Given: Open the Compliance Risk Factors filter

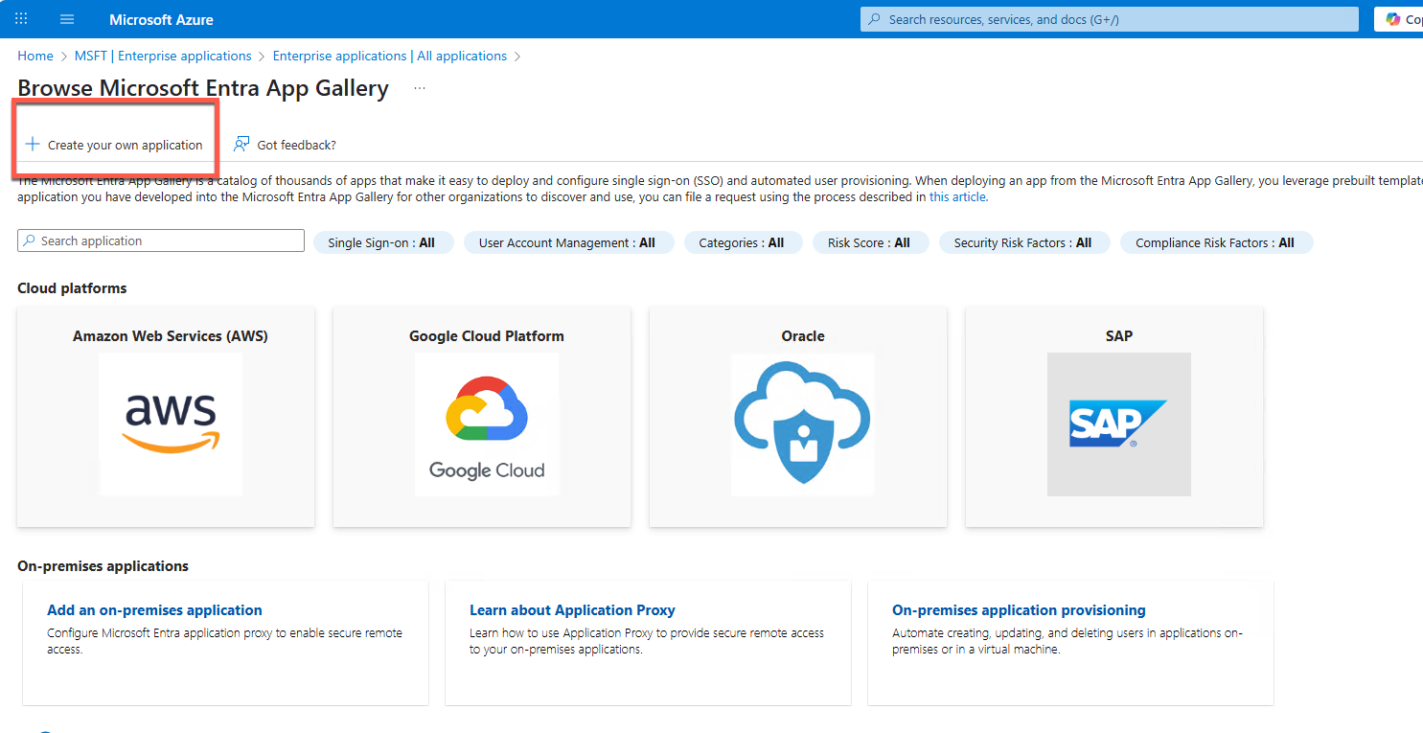Looking at the screenshot, I should coord(1214,243).
